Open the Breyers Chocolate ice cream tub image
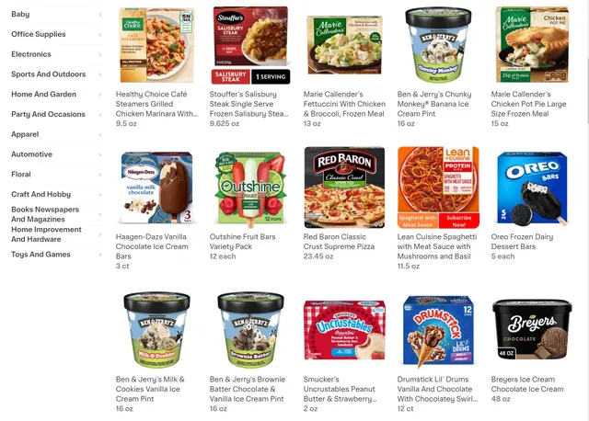The image size is (589, 421). (x=532, y=329)
